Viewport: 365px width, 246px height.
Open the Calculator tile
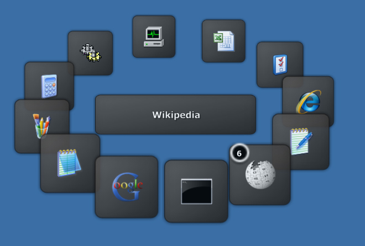49,86
